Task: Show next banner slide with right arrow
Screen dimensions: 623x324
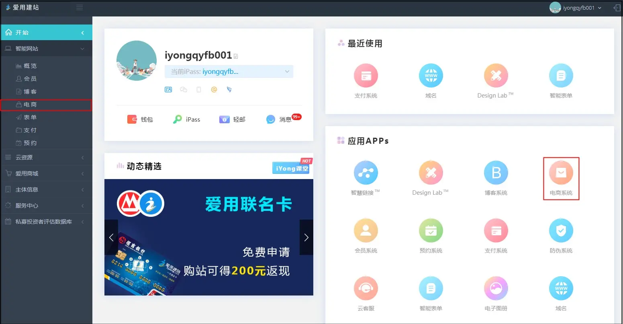Action: 306,237
